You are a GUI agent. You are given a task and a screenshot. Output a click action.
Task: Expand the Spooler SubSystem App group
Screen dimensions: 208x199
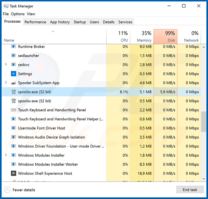point(6,83)
